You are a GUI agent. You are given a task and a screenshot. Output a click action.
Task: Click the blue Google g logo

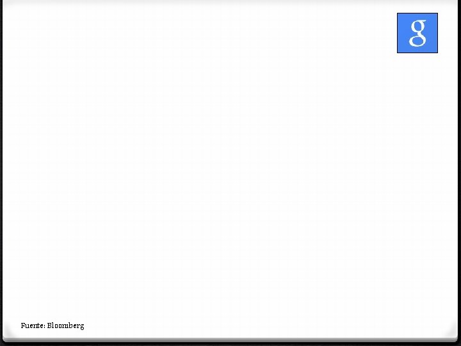417,33
